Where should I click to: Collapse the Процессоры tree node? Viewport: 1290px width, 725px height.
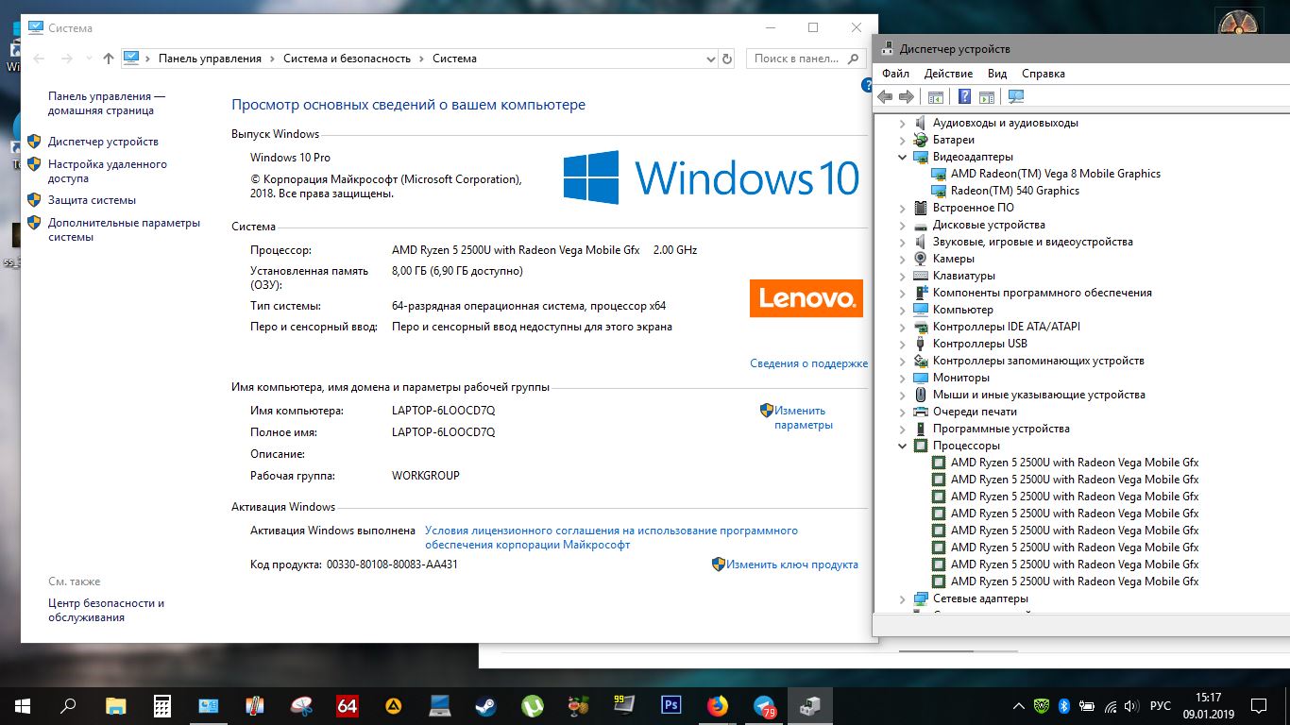point(903,446)
